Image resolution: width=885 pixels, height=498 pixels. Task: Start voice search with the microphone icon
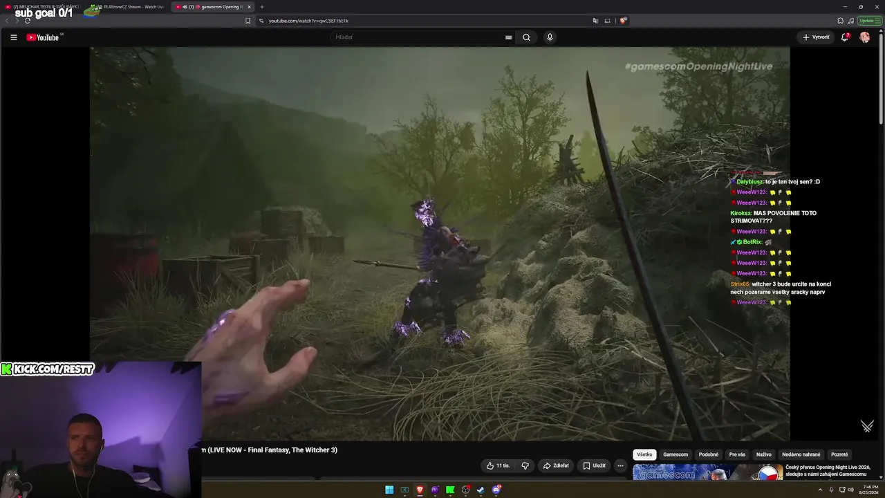point(550,37)
